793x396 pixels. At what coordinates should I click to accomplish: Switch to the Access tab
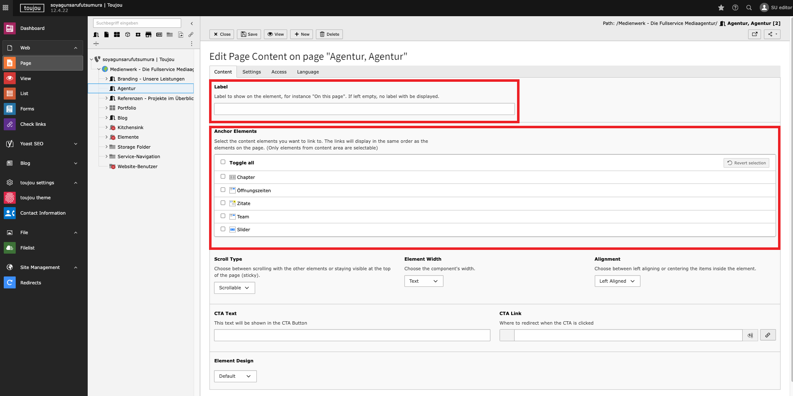[x=279, y=72]
